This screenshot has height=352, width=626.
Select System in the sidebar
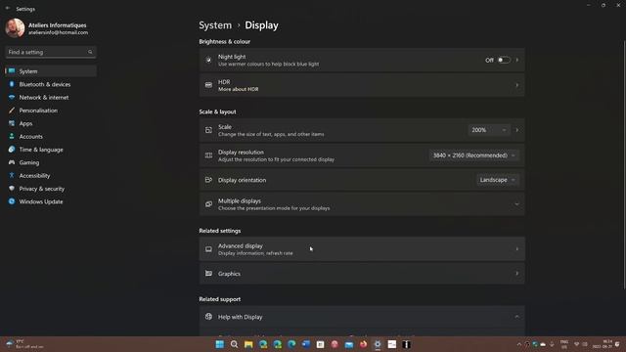click(x=51, y=71)
